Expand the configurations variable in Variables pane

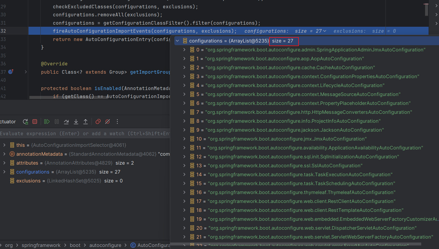click(4, 172)
